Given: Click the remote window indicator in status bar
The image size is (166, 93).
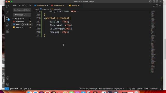Looking at the screenshot, I should click(7, 89).
